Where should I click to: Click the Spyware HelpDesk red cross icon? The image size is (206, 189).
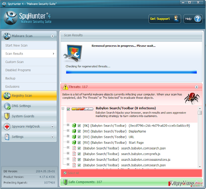[7, 127]
